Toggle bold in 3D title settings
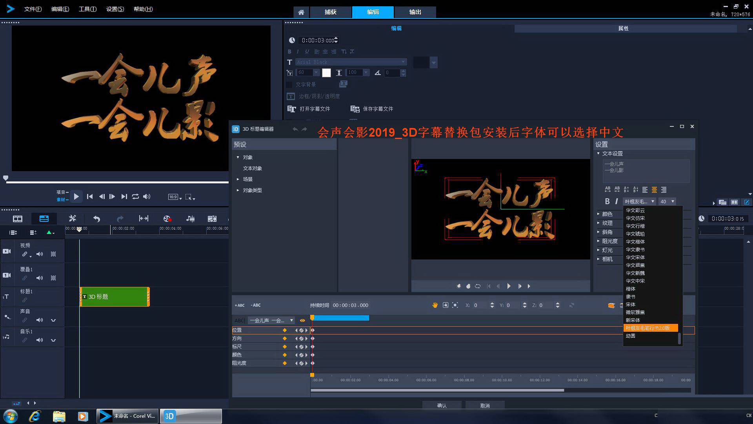This screenshot has width=753, height=424. [607, 201]
